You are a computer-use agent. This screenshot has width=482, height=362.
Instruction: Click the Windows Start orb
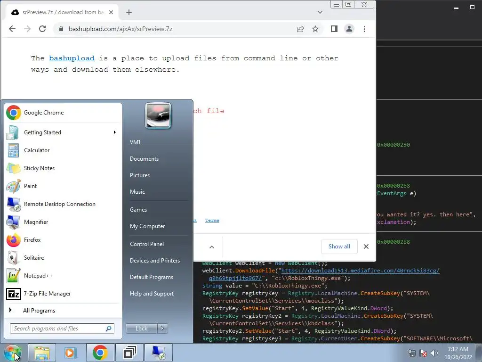pyautogui.click(x=13, y=353)
